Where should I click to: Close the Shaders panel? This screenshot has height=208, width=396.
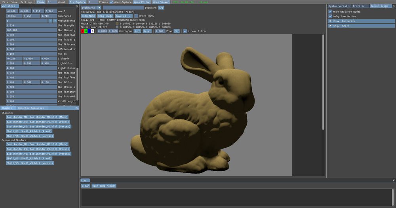tap(76, 108)
